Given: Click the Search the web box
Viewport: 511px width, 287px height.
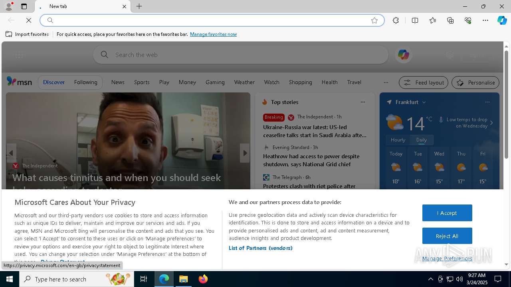Looking at the screenshot, I should point(240,55).
